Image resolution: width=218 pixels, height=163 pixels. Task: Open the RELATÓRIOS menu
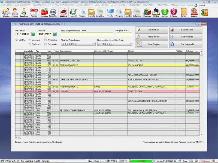[x=149, y=5]
